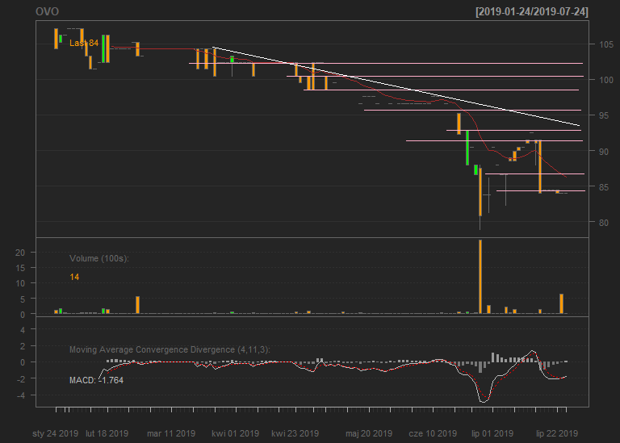Click date label 'lip 22 2019'

(x=557, y=433)
